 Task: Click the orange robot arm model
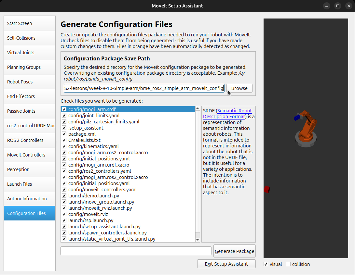click(307, 128)
